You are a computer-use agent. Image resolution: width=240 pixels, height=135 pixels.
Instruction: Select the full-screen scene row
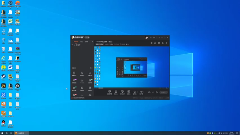point(82,45)
